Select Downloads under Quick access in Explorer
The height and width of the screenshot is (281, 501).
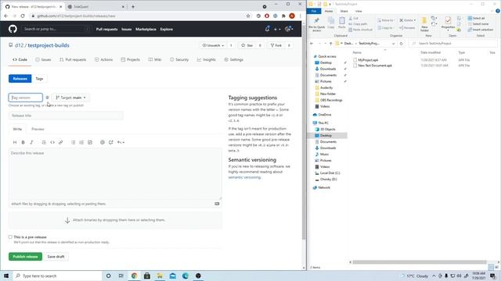tap(328, 69)
